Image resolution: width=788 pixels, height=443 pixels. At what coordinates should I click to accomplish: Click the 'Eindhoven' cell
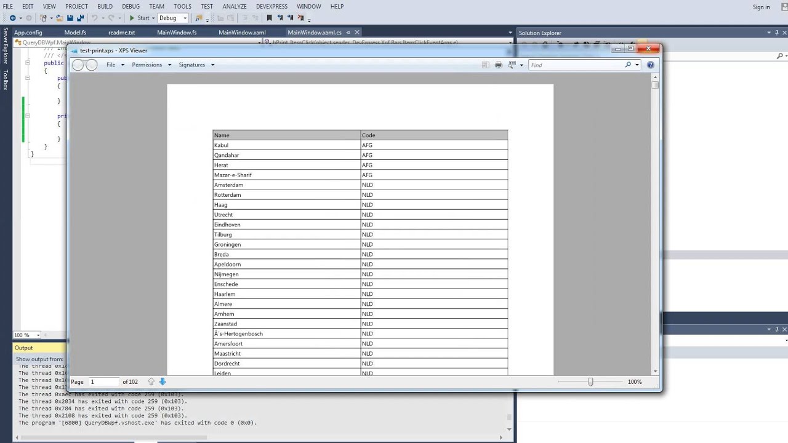pos(286,225)
